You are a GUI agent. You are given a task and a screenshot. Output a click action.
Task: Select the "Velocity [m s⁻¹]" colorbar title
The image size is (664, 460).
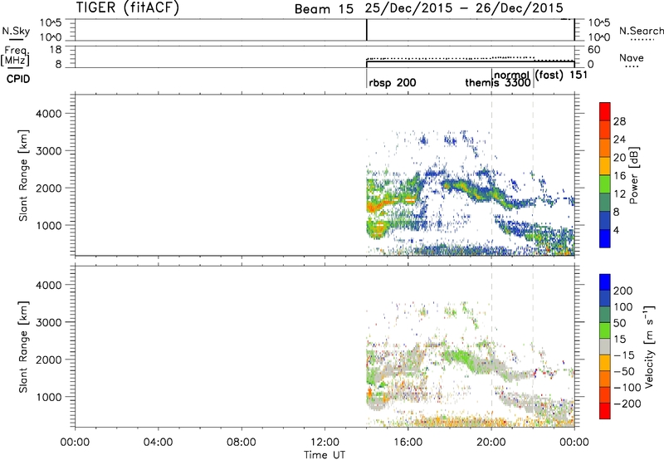(x=649, y=346)
